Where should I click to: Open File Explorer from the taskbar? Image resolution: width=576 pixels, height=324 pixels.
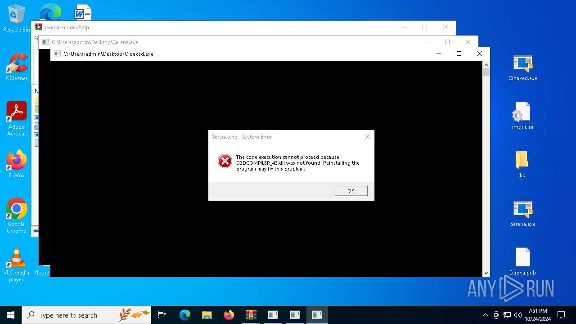tap(207, 315)
